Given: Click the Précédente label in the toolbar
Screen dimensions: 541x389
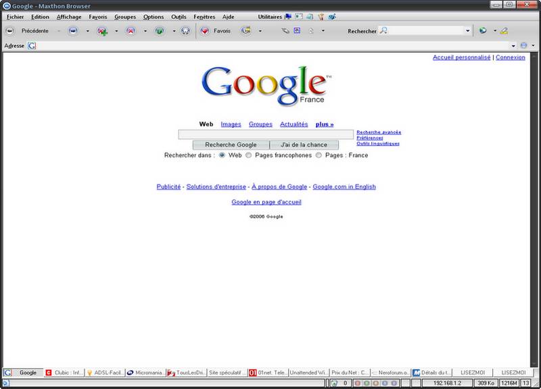Looking at the screenshot, I should [x=35, y=31].
